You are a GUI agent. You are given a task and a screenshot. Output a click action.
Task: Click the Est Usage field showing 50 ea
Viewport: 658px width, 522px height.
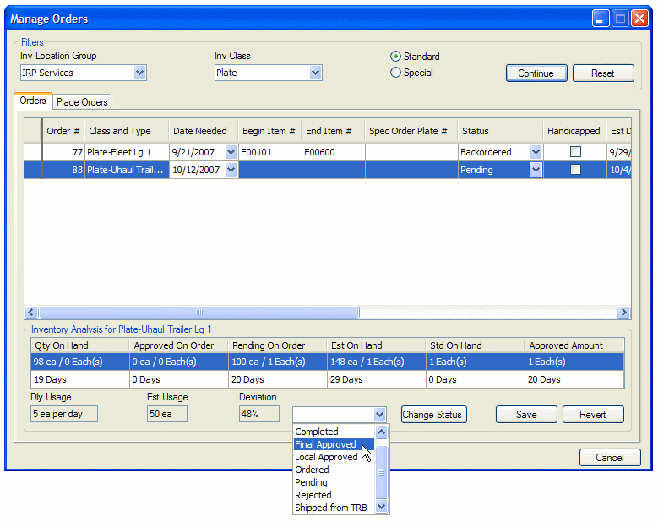click(167, 414)
